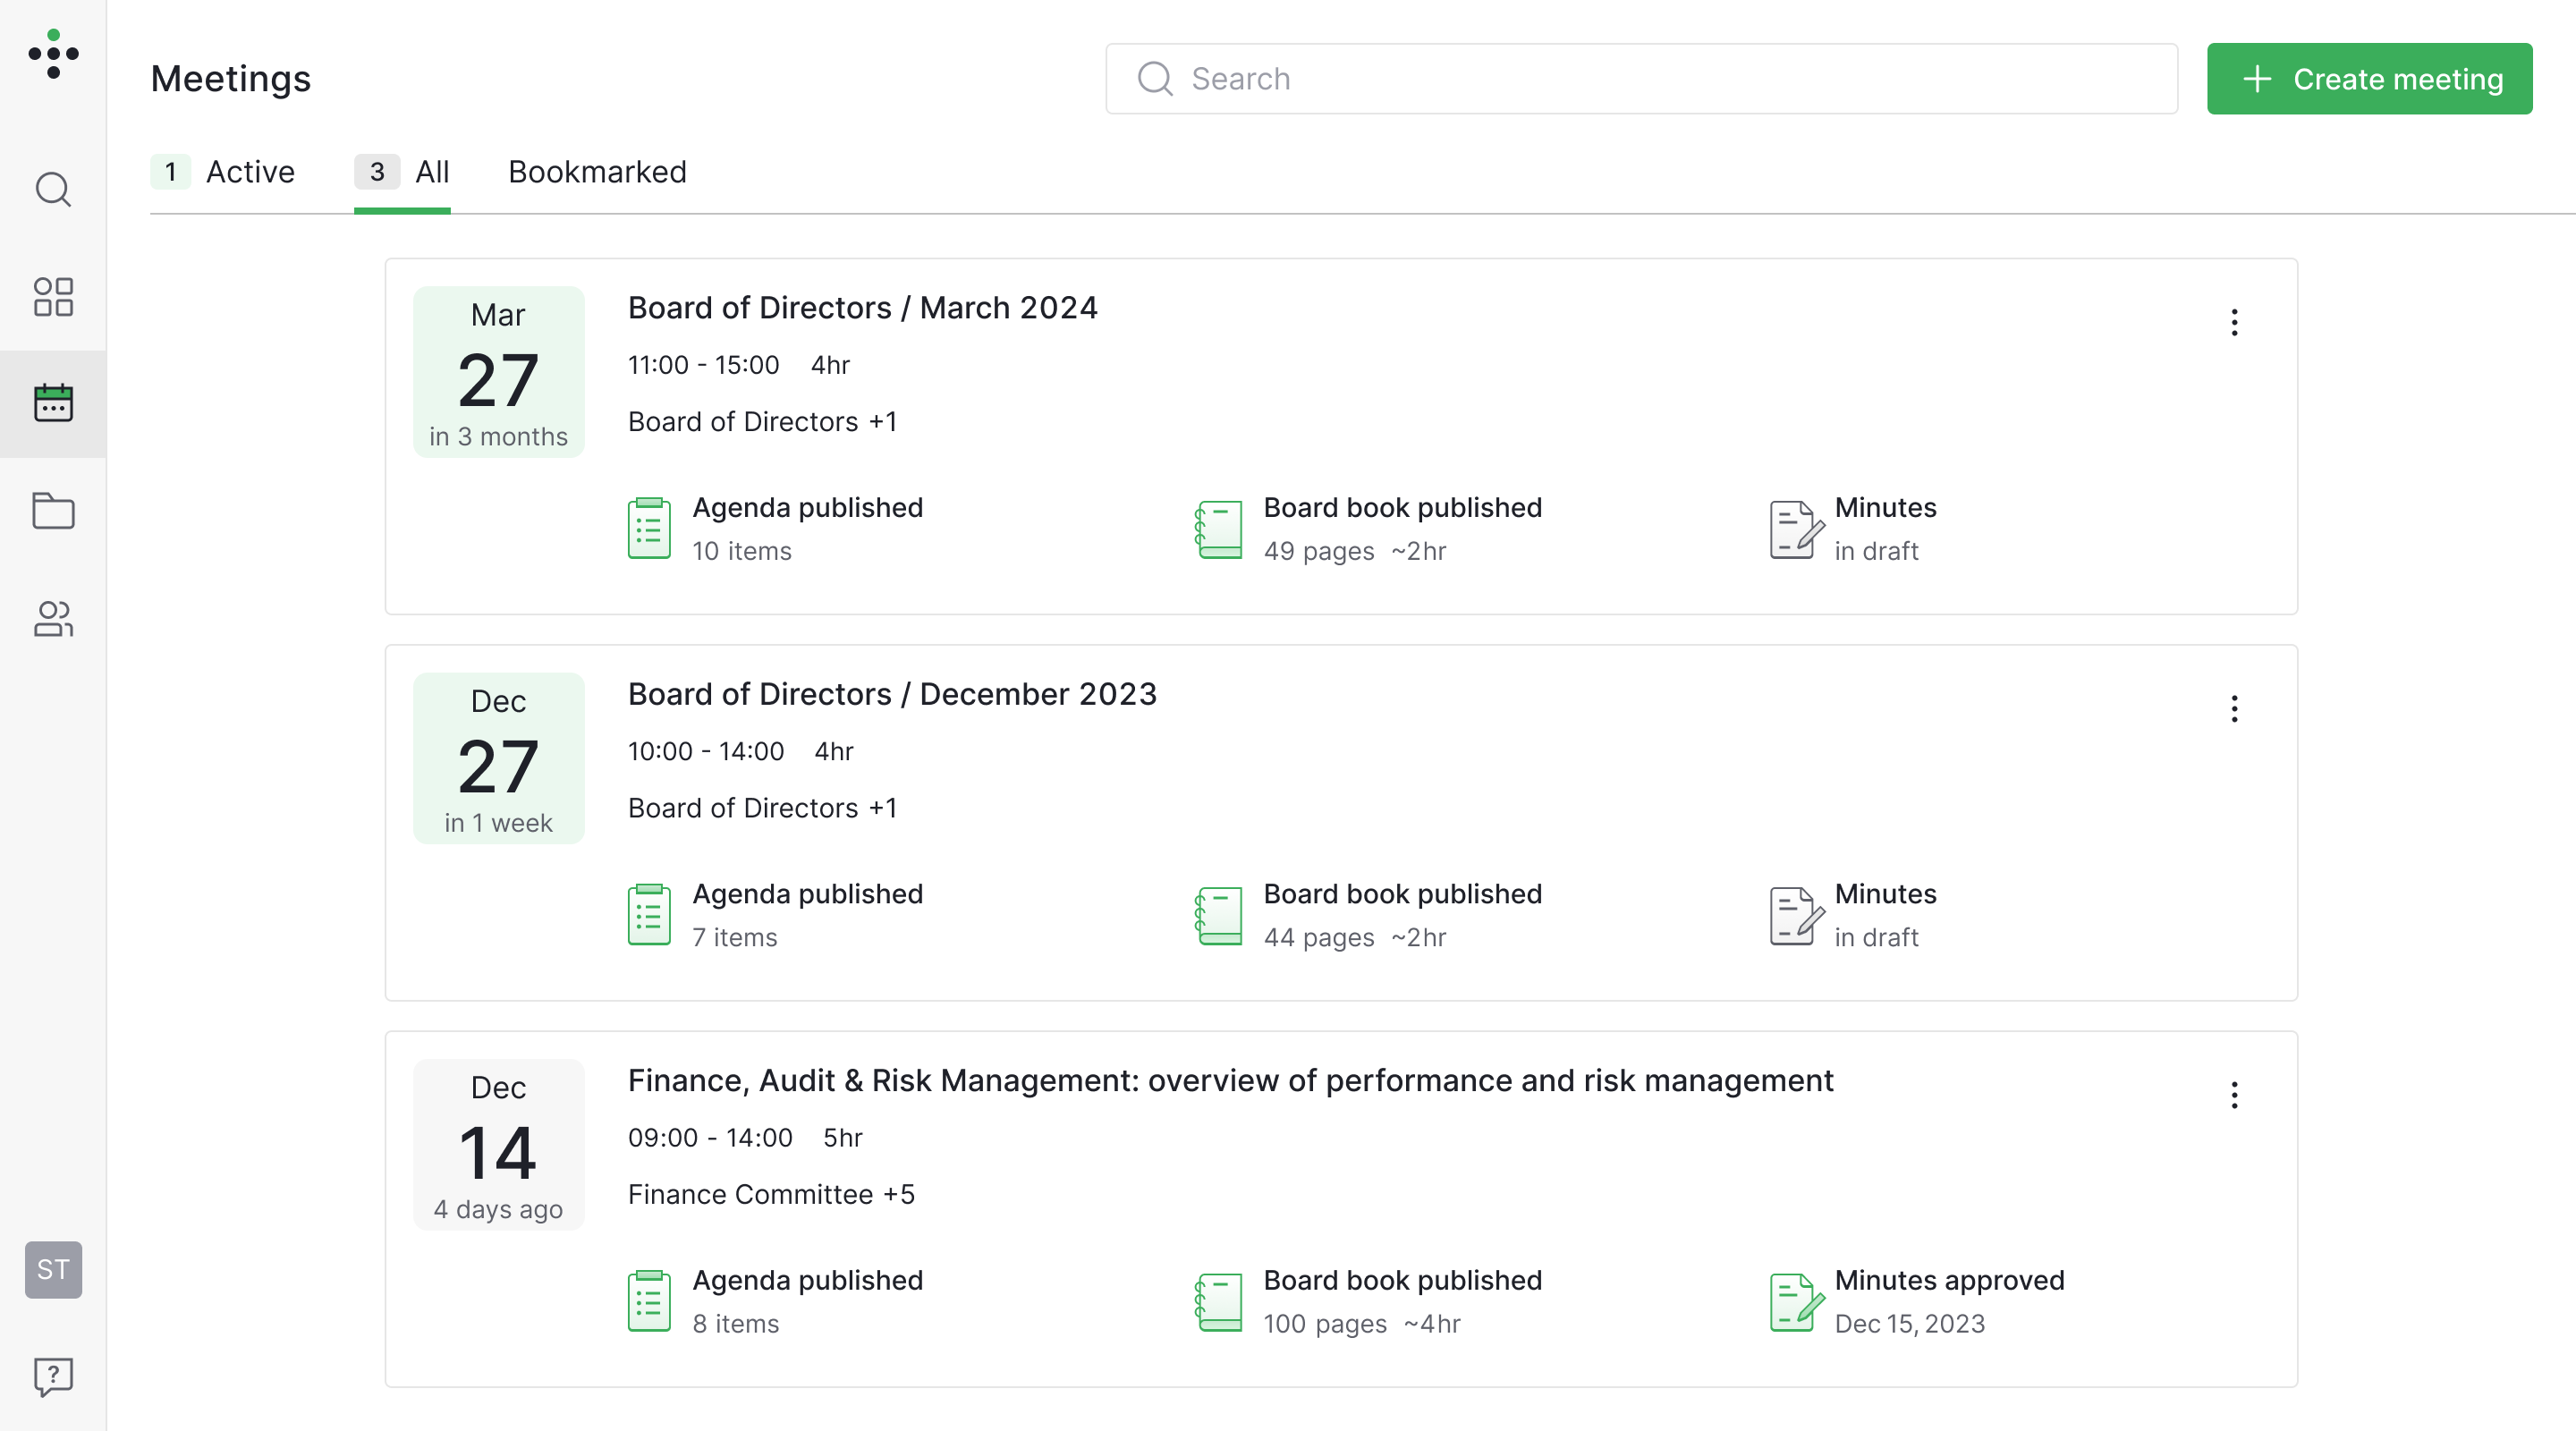Open the dashboard grid view in sidebar
The image size is (2576, 1431).
pos(52,297)
